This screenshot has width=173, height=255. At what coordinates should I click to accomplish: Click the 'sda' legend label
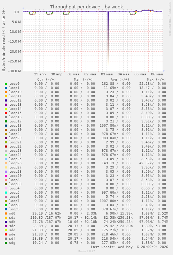[12, 218]
